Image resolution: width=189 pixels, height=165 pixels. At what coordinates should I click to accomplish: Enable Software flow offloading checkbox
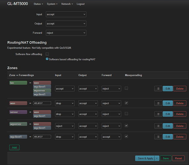point(47,54)
